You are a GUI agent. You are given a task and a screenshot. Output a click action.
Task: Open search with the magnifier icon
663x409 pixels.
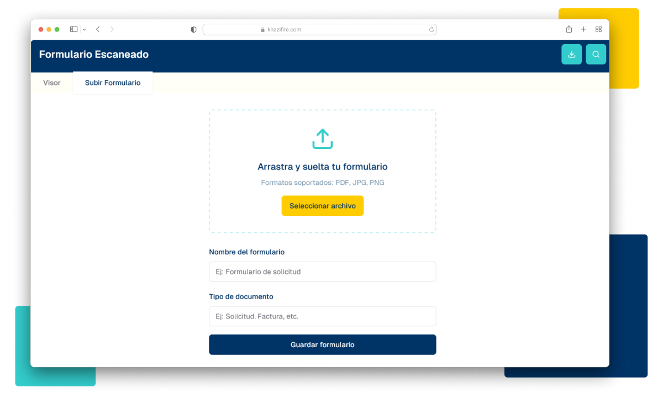[x=596, y=54]
